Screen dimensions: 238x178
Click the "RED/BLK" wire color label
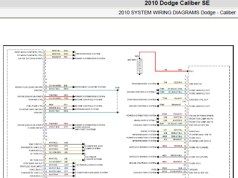tap(178, 146)
